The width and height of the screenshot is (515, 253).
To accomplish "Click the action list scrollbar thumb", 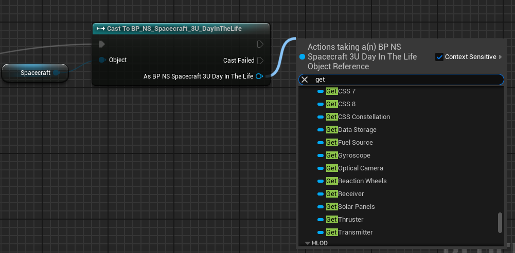I will tap(500, 223).
